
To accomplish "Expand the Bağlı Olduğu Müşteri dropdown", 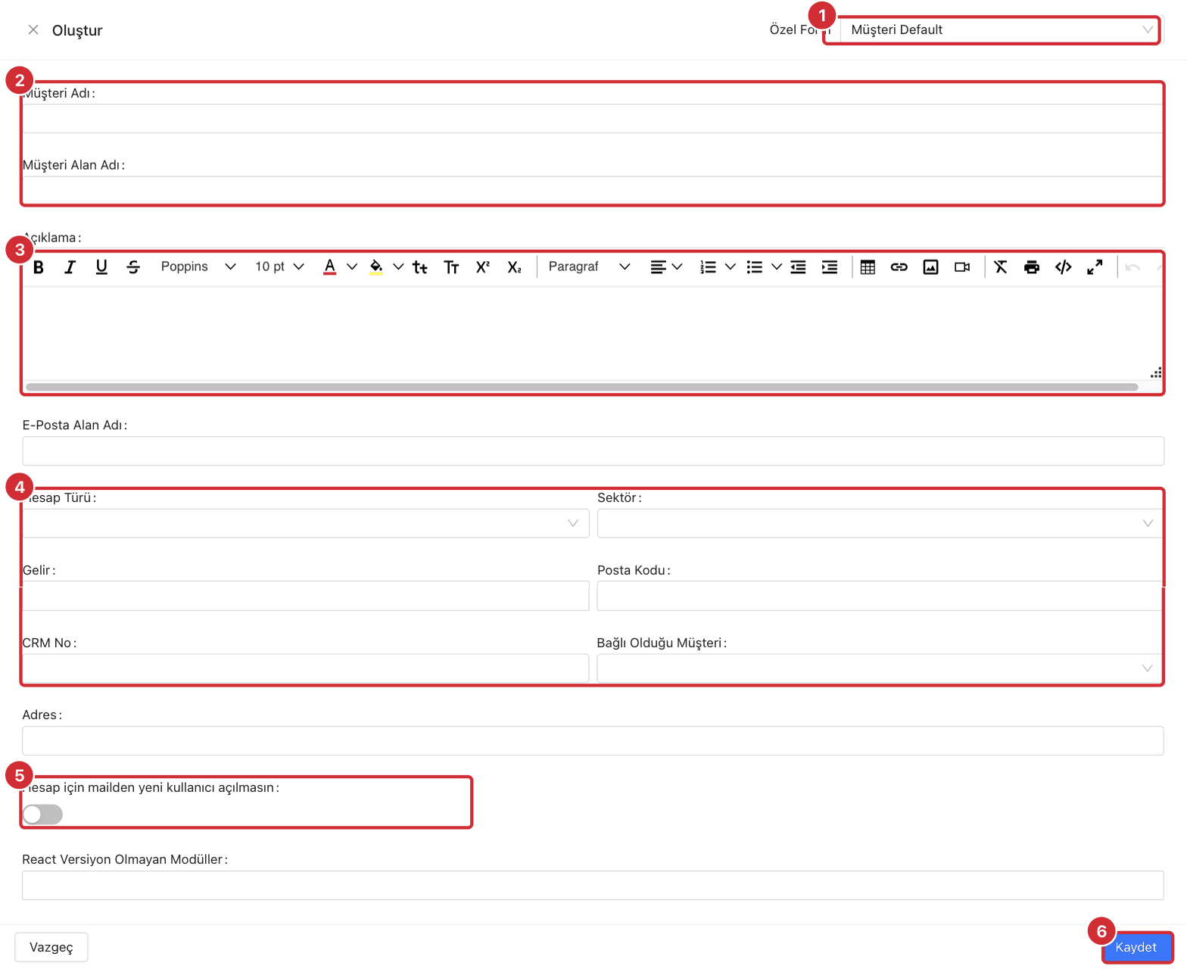I will click(x=880, y=668).
